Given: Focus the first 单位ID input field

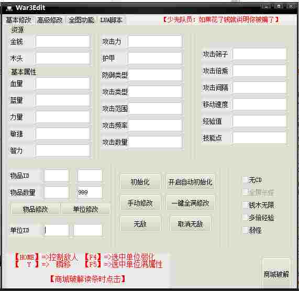Looking at the screenshot, I should [x=56, y=230].
